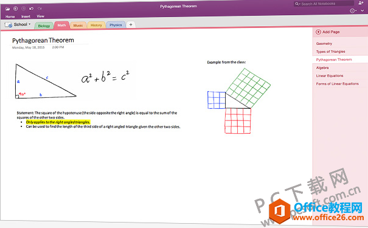The width and height of the screenshot is (368, 228).
Task: Click bullet 'Can be used to find the length'
Action: pos(103,126)
